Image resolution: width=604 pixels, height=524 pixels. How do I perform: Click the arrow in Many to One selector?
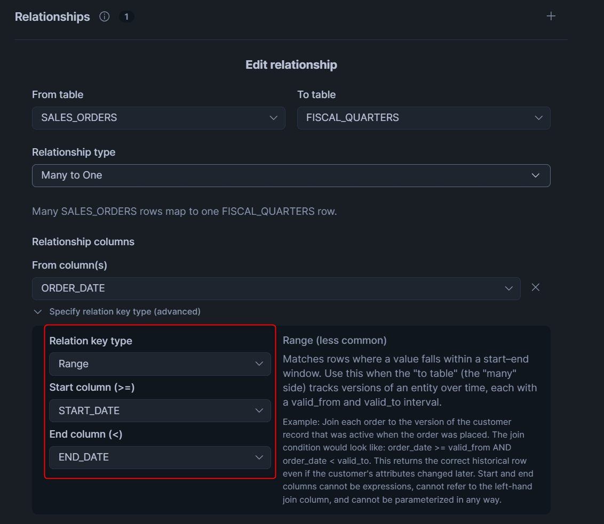pos(536,175)
